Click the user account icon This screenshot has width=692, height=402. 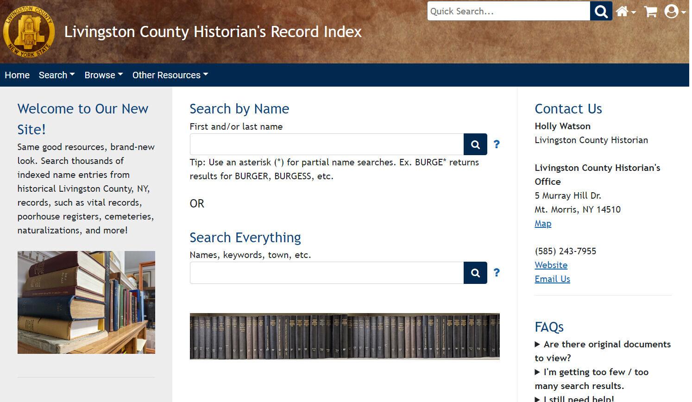[x=671, y=11]
